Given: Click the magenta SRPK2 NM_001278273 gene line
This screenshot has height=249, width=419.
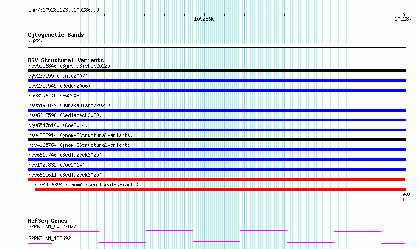Looking at the screenshot, I should tap(217, 231).
